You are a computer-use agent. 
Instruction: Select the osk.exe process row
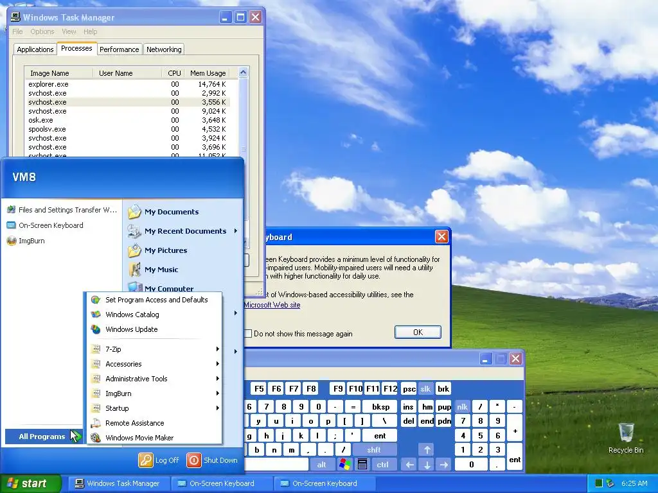point(127,120)
